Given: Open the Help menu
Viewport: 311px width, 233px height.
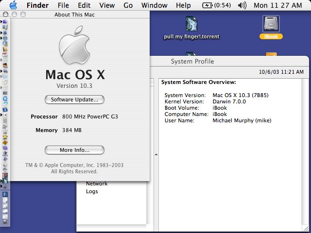Looking at the screenshot, I should pos(183,5).
